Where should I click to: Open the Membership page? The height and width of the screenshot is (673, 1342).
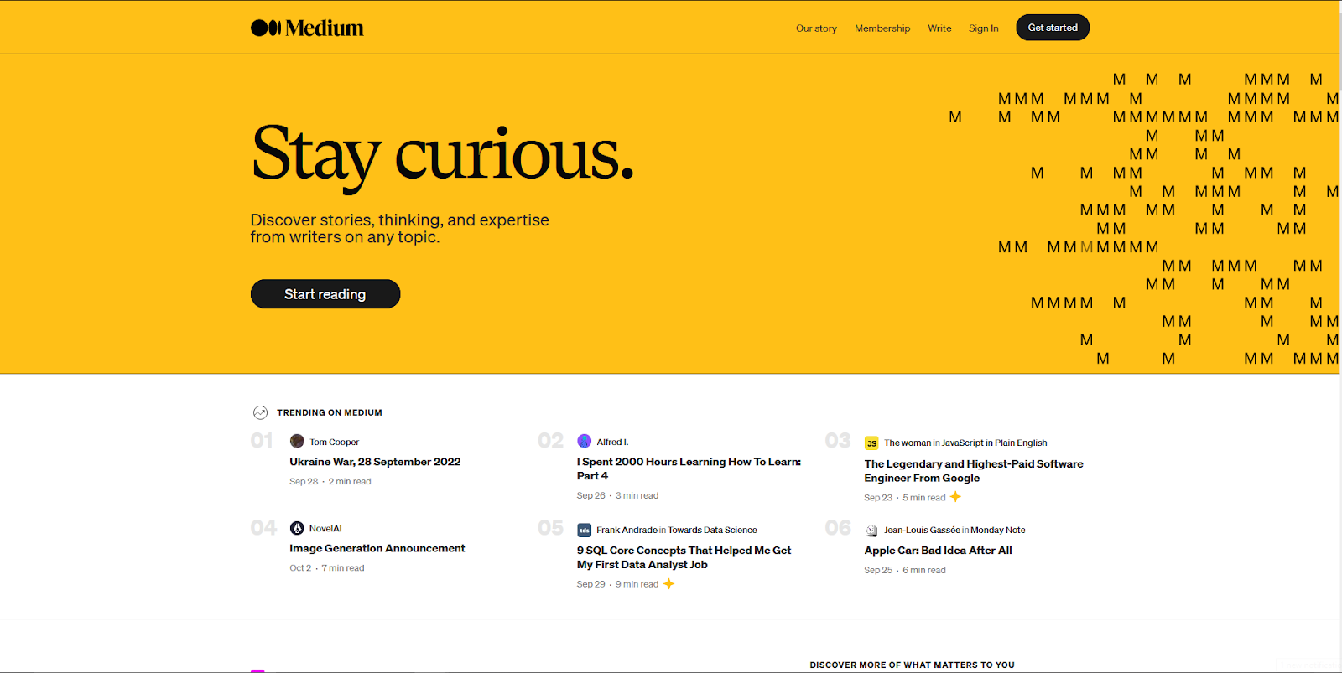point(882,28)
